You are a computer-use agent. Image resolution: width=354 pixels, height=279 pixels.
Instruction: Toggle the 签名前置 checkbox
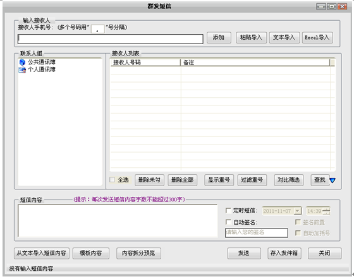(x=298, y=222)
